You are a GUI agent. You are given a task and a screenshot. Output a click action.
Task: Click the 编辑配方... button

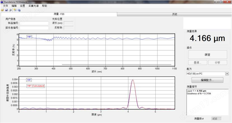[x=207, y=80]
